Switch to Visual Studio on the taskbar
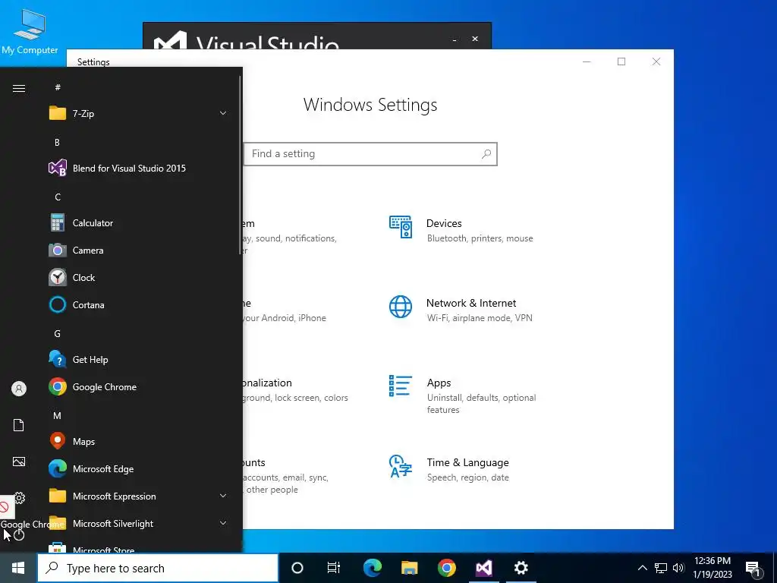This screenshot has width=777, height=583. [x=483, y=568]
